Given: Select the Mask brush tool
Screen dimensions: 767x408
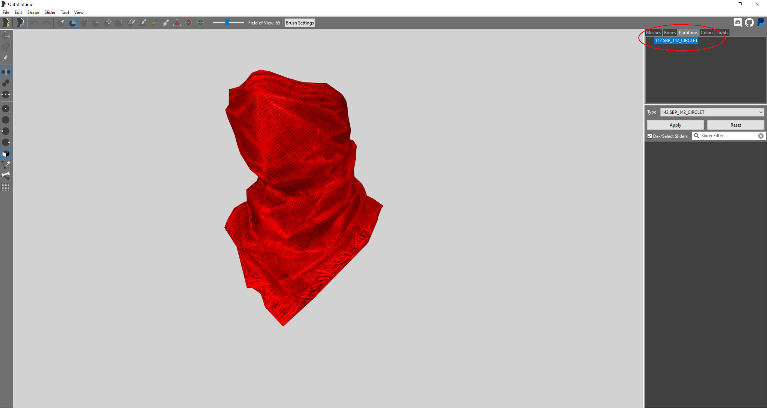Looking at the screenshot, I should click(x=73, y=22).
